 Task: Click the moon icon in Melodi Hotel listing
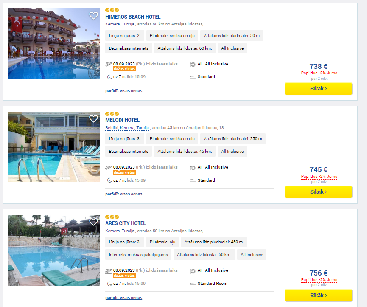pos(109,180)
